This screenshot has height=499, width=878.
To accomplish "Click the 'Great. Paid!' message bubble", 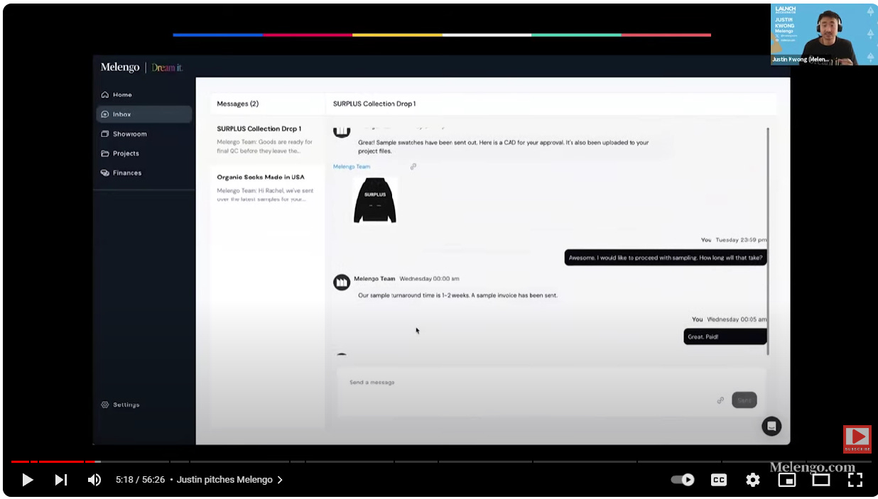I will point(725,336).
